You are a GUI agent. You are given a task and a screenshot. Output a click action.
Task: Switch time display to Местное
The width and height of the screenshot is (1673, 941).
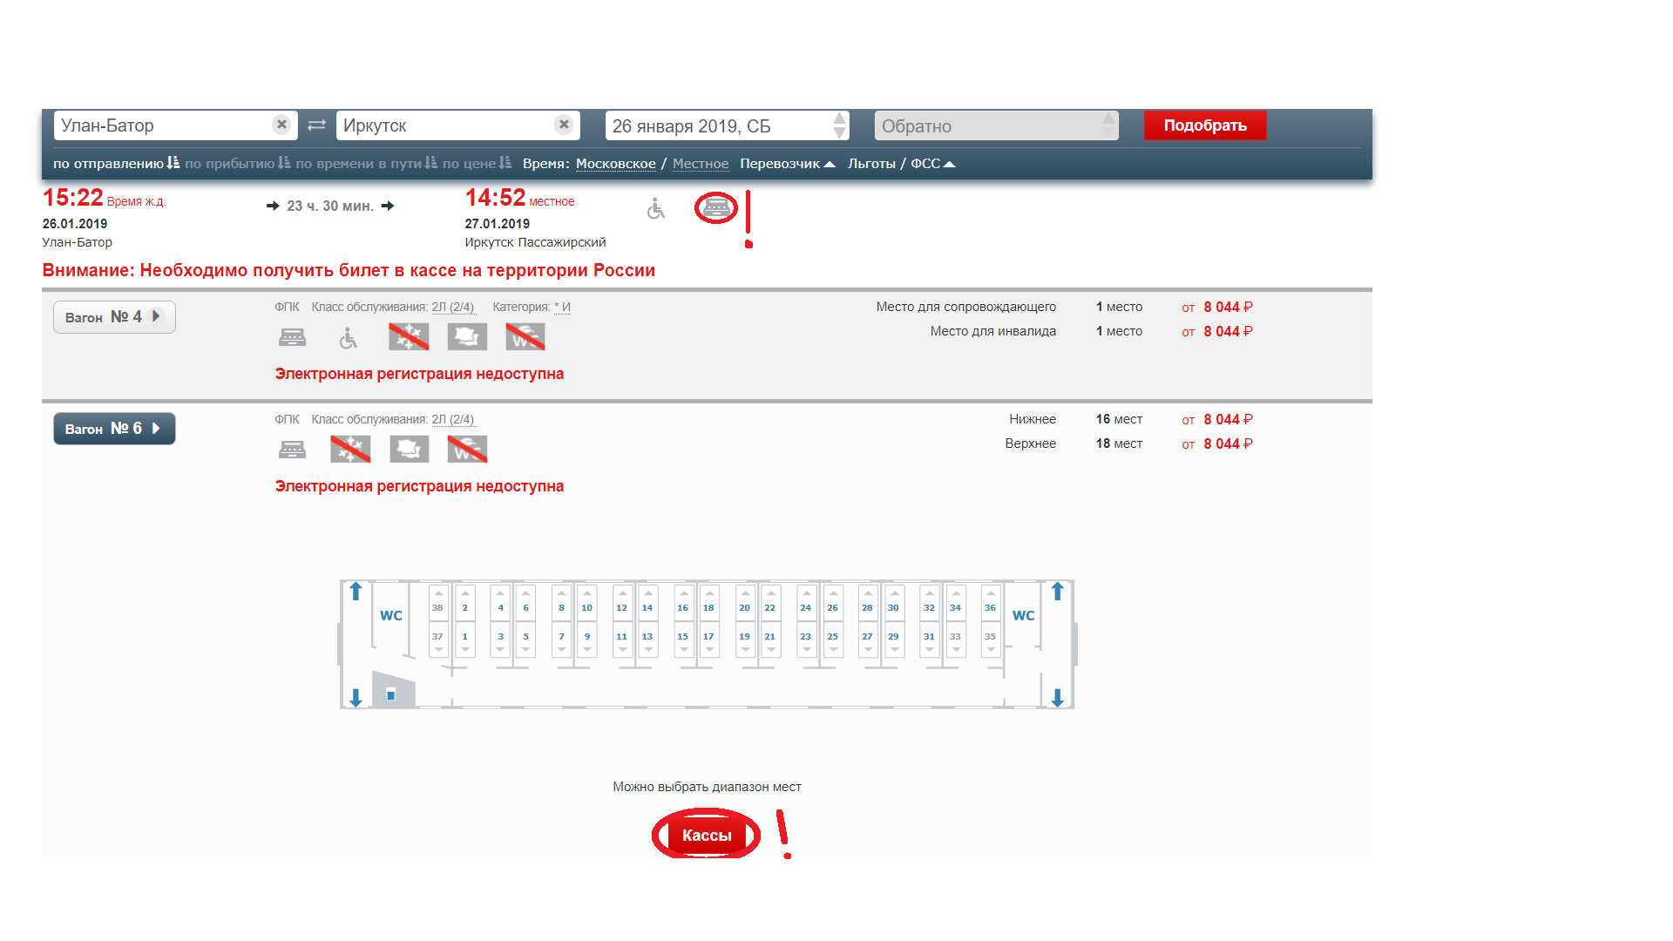(700, 164)
